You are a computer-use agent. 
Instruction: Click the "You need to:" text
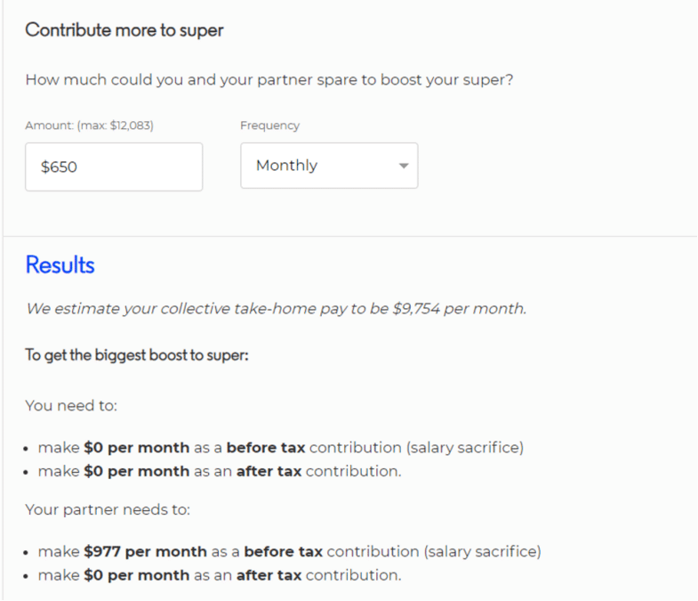click(x=71, y=405)
